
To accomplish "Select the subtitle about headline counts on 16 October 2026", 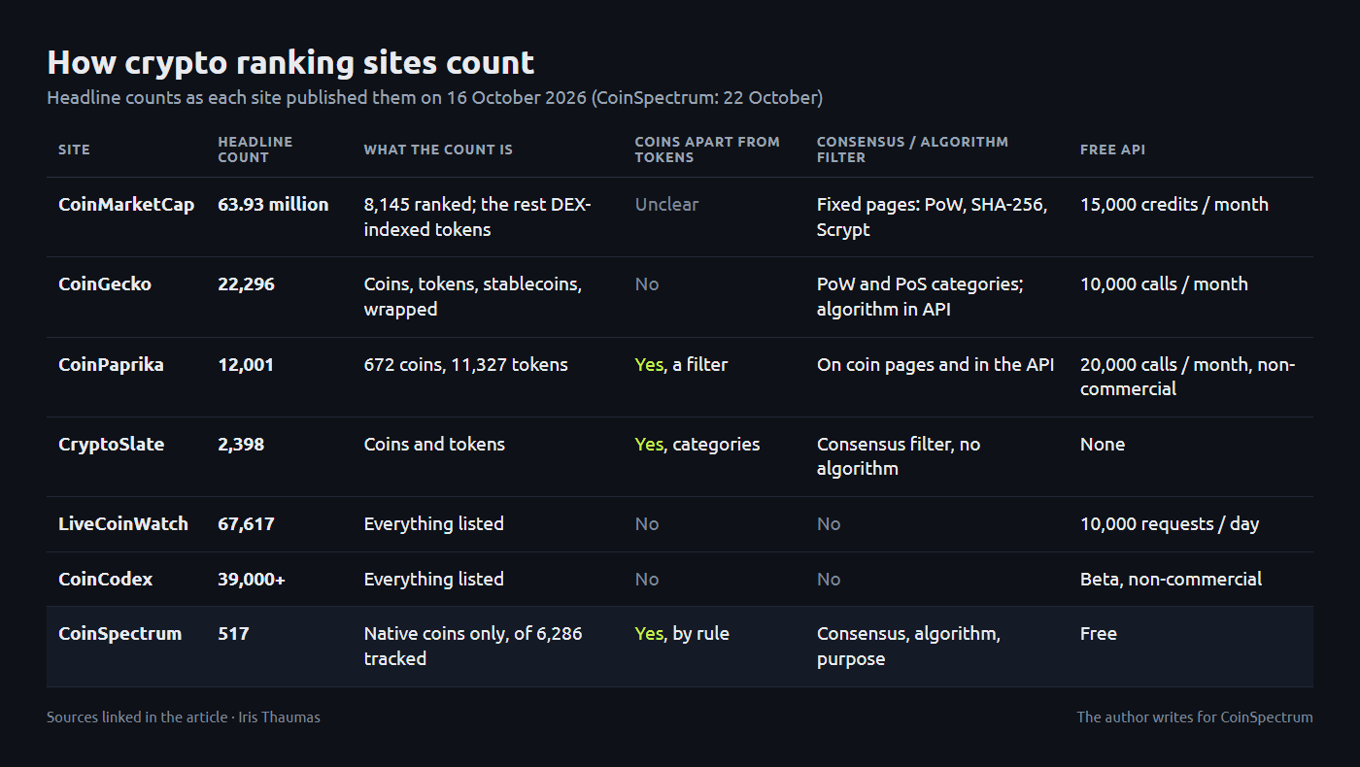I will (435, 98).
